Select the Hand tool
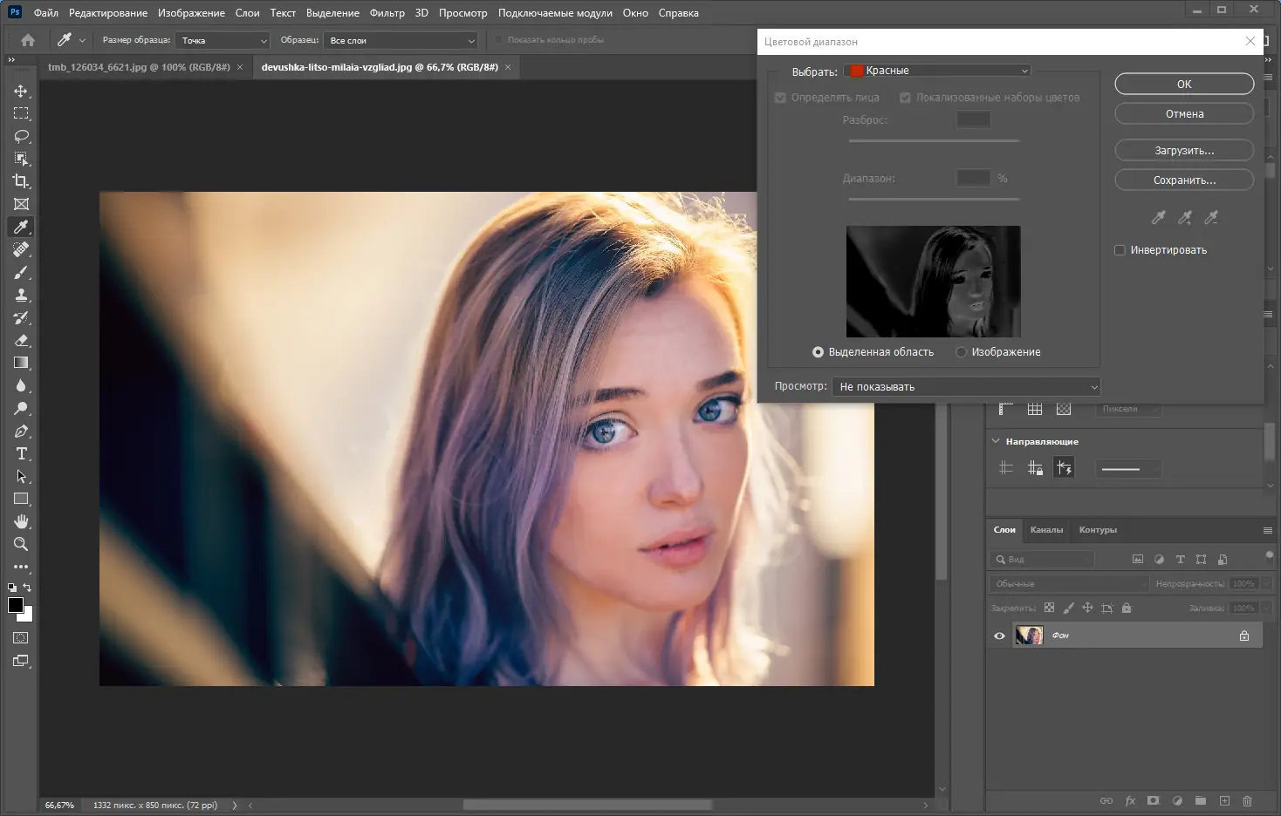Viewport: 1281px width, 816px height. (x=21, y=521)
